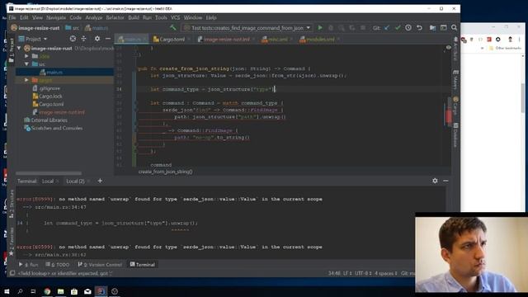The image size is (528, 297).
Task: Open the TODO tool window button
Action: click(x=58, y=265)
